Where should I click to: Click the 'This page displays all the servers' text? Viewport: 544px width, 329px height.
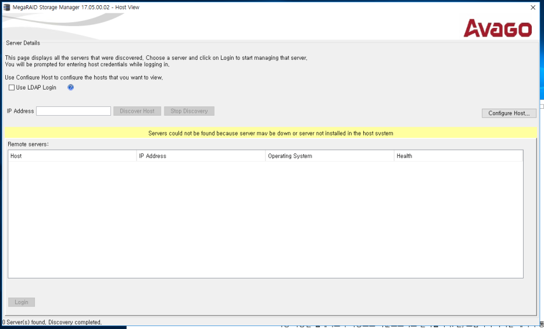(x=156, y=58)
